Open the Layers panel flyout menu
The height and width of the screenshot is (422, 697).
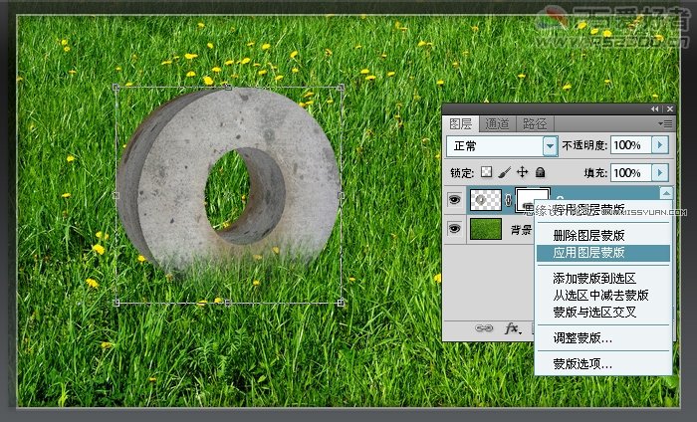(666, 124)
